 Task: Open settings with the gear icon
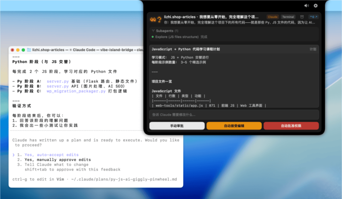(316, 6)
